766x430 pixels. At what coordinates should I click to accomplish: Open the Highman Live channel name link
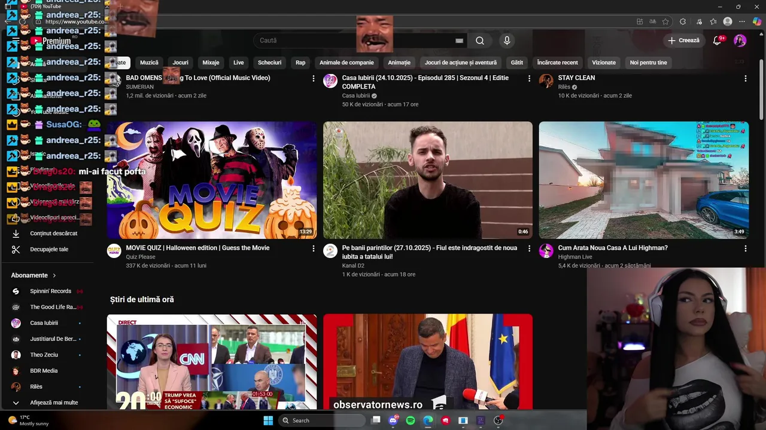point(575,257)
